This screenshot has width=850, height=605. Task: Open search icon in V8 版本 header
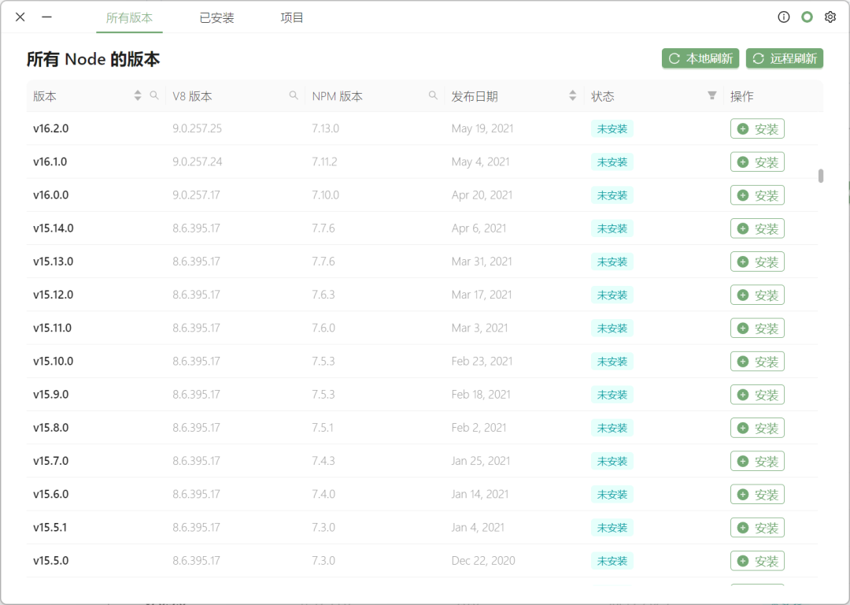coord(294,95)
